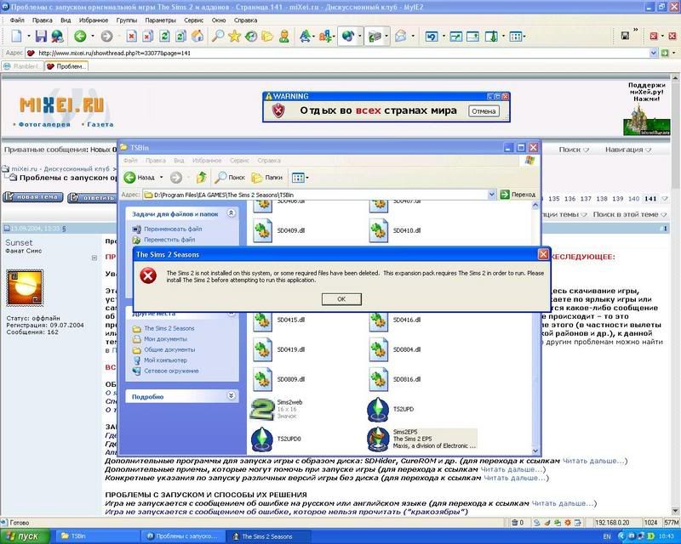The image size is (681, 544).
Task: Click the grey forward arrow in browser toolbar
Action: (106, 36)
